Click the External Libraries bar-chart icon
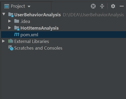Image resolution: width=126 pixels, height=99 pixels. click(x=11, y=41)
